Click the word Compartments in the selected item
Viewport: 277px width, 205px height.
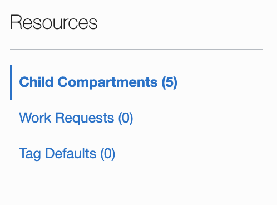pyautogui.click(x=107, y=82)
